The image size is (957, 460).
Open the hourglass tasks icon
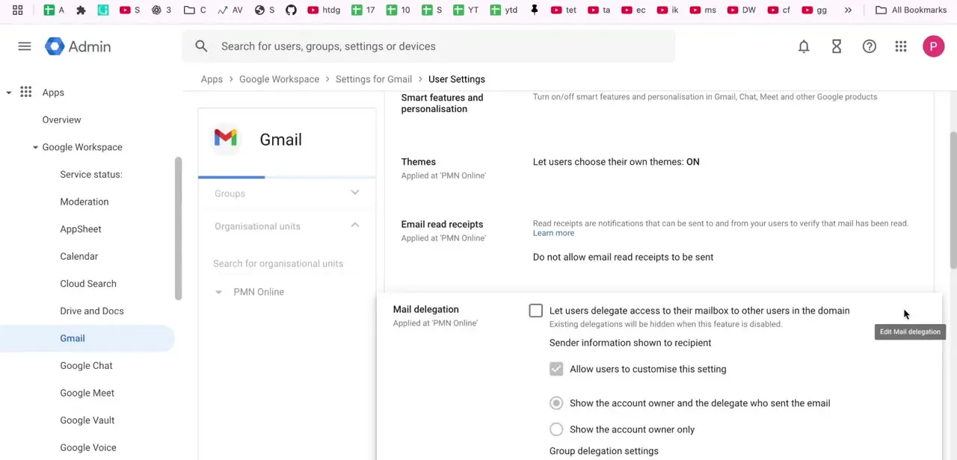click(837, 46)
